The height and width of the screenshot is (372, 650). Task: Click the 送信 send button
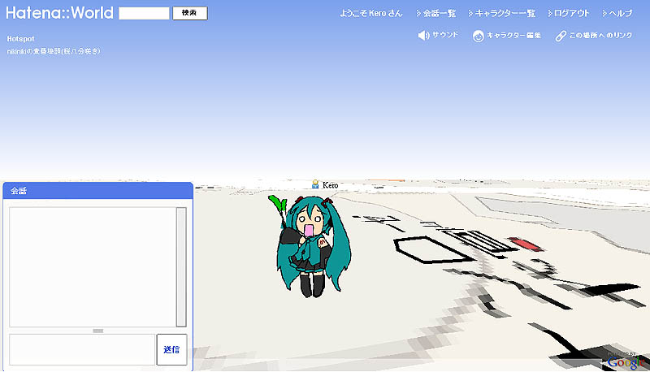pos(171,349)
